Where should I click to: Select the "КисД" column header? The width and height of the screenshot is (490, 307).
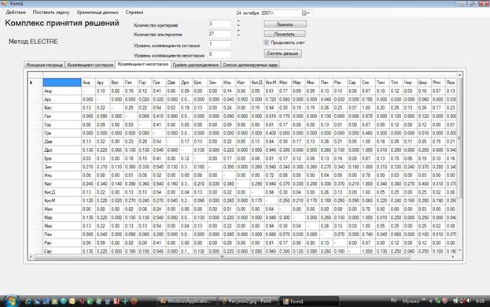[257, 83]
